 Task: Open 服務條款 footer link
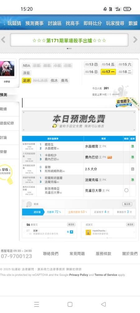click(x=104, y=254)
